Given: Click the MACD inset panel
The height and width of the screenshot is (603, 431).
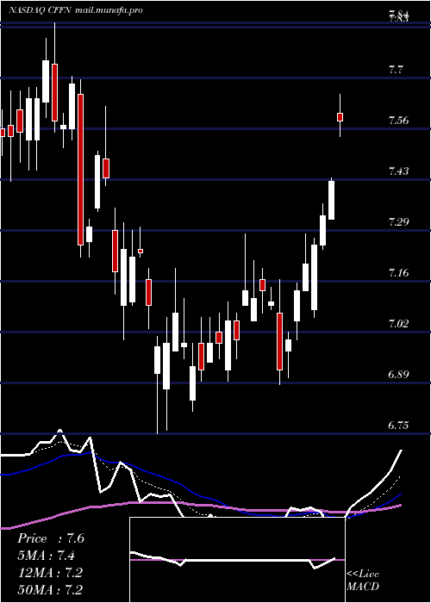Looking at the screenshot, I should coord(237,560).
